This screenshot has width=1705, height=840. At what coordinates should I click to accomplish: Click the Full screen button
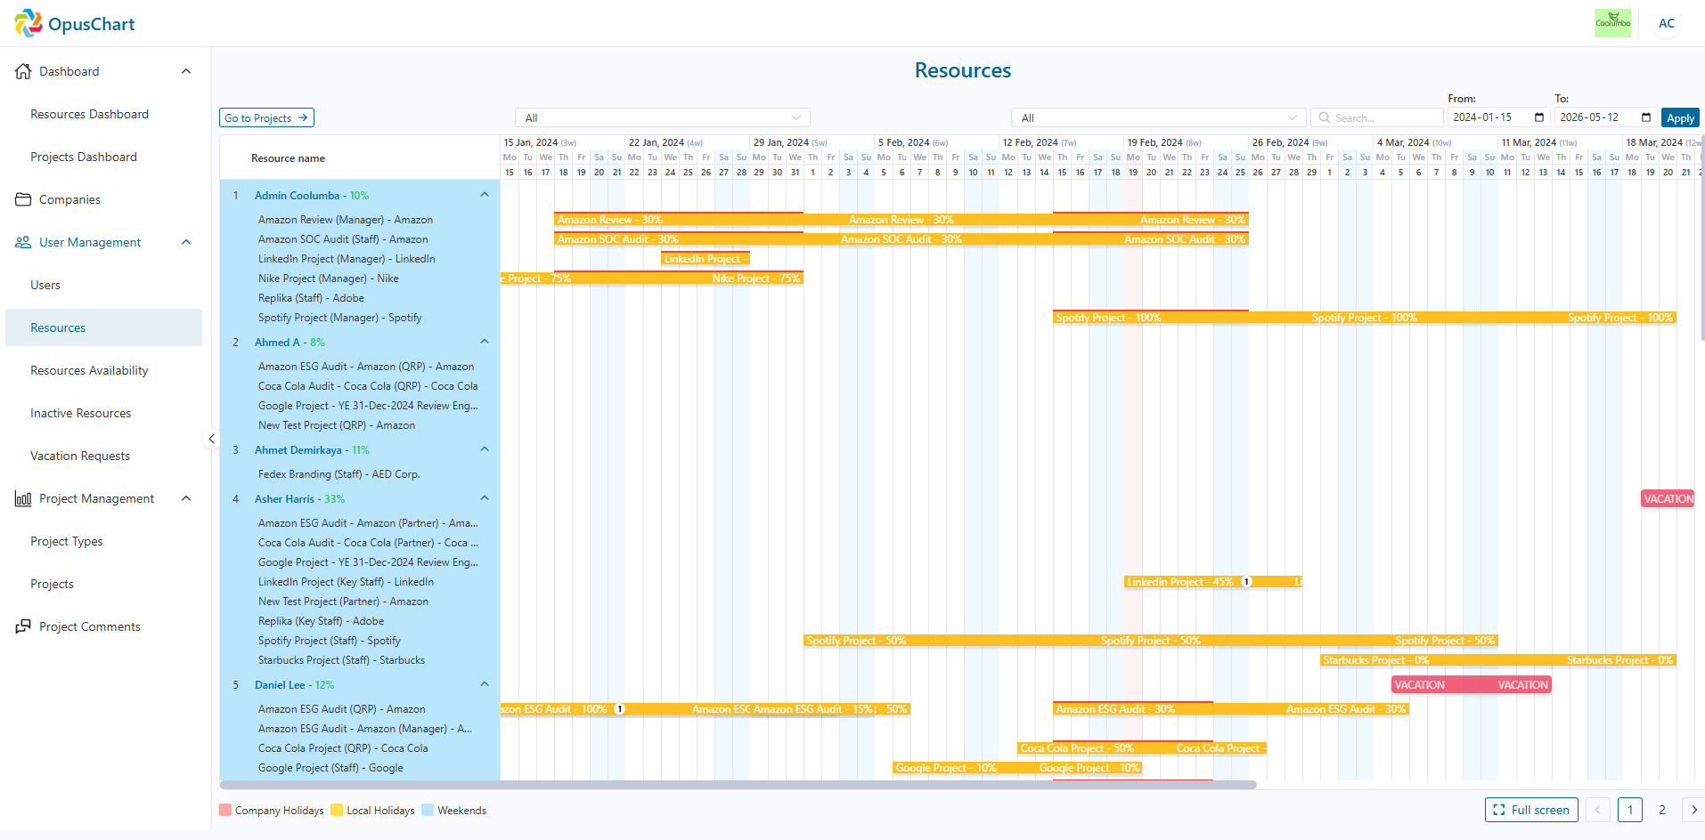pos(1531,810)
